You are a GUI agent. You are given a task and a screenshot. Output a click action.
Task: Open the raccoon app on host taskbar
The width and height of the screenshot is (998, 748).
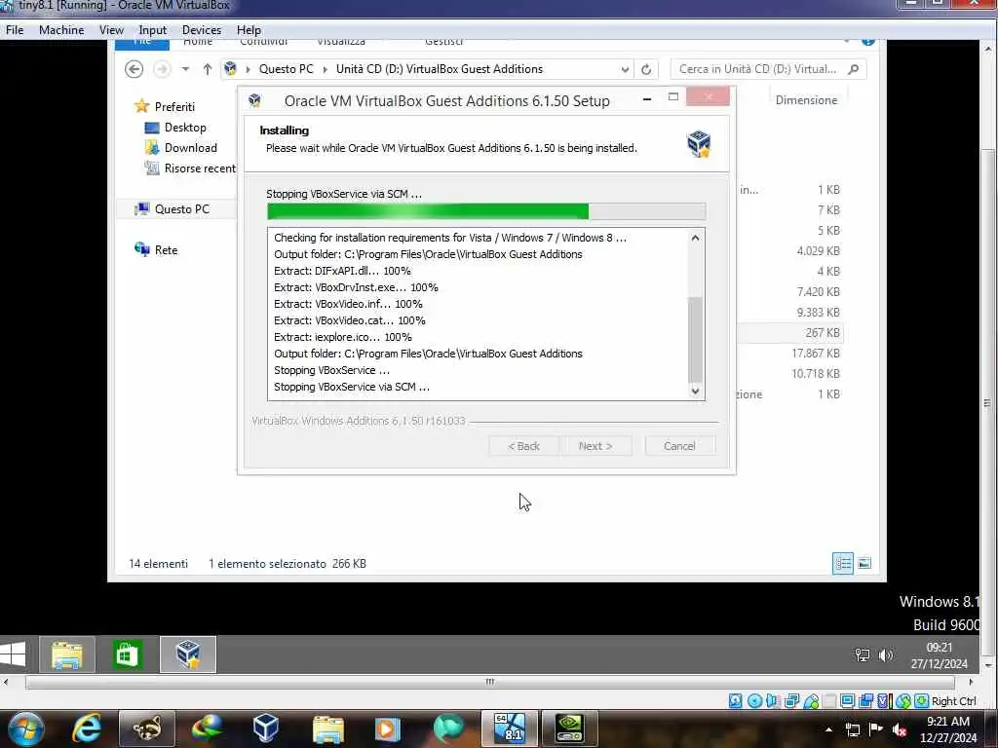tap(146, 729)
